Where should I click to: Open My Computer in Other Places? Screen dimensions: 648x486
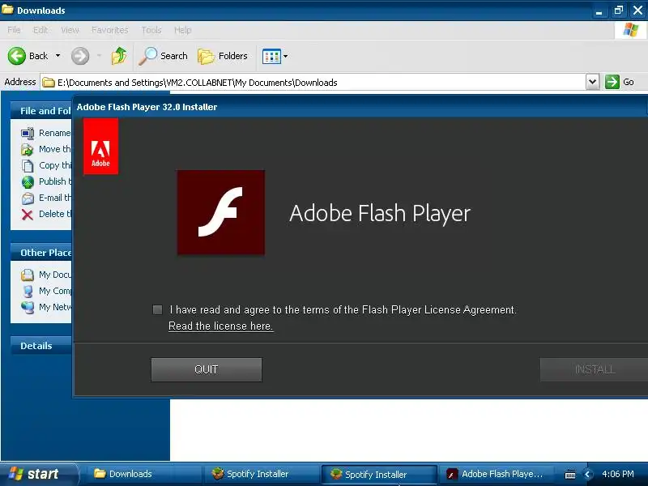[46, 291]
